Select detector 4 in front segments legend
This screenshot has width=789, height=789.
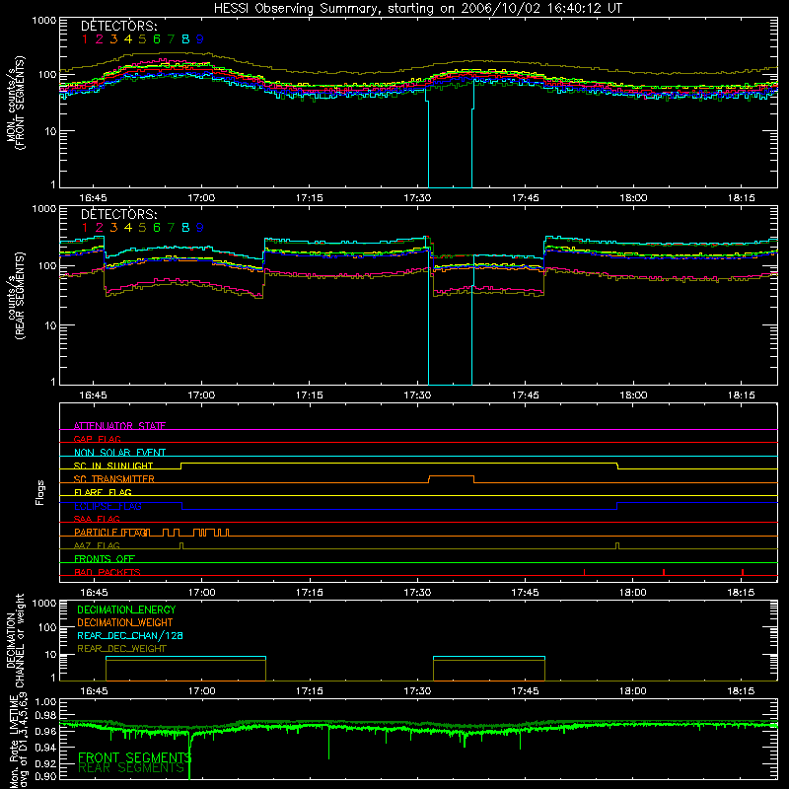click(x=128, y=38)
